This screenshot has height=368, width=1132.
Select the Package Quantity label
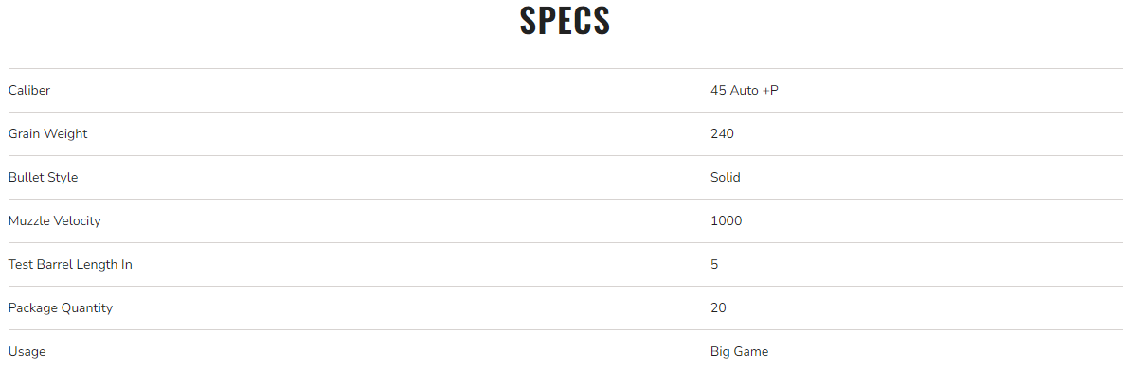(61, 308)
